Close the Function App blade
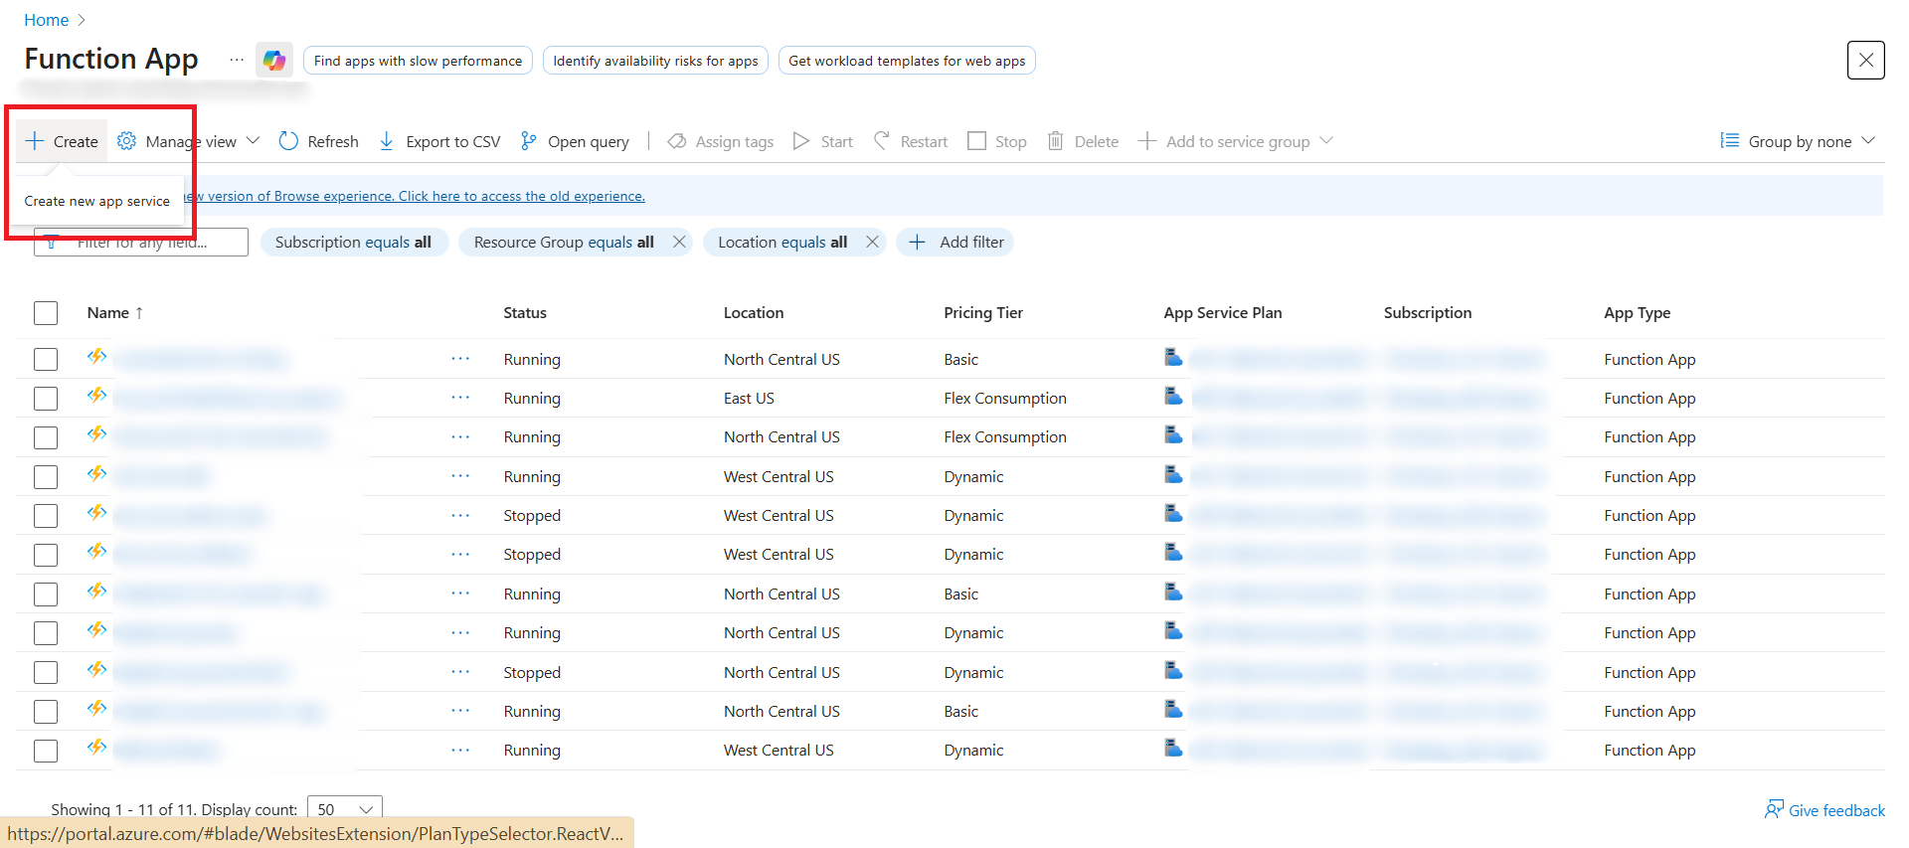This screenshot has width=1909, height=848. tap(1865, 61)
